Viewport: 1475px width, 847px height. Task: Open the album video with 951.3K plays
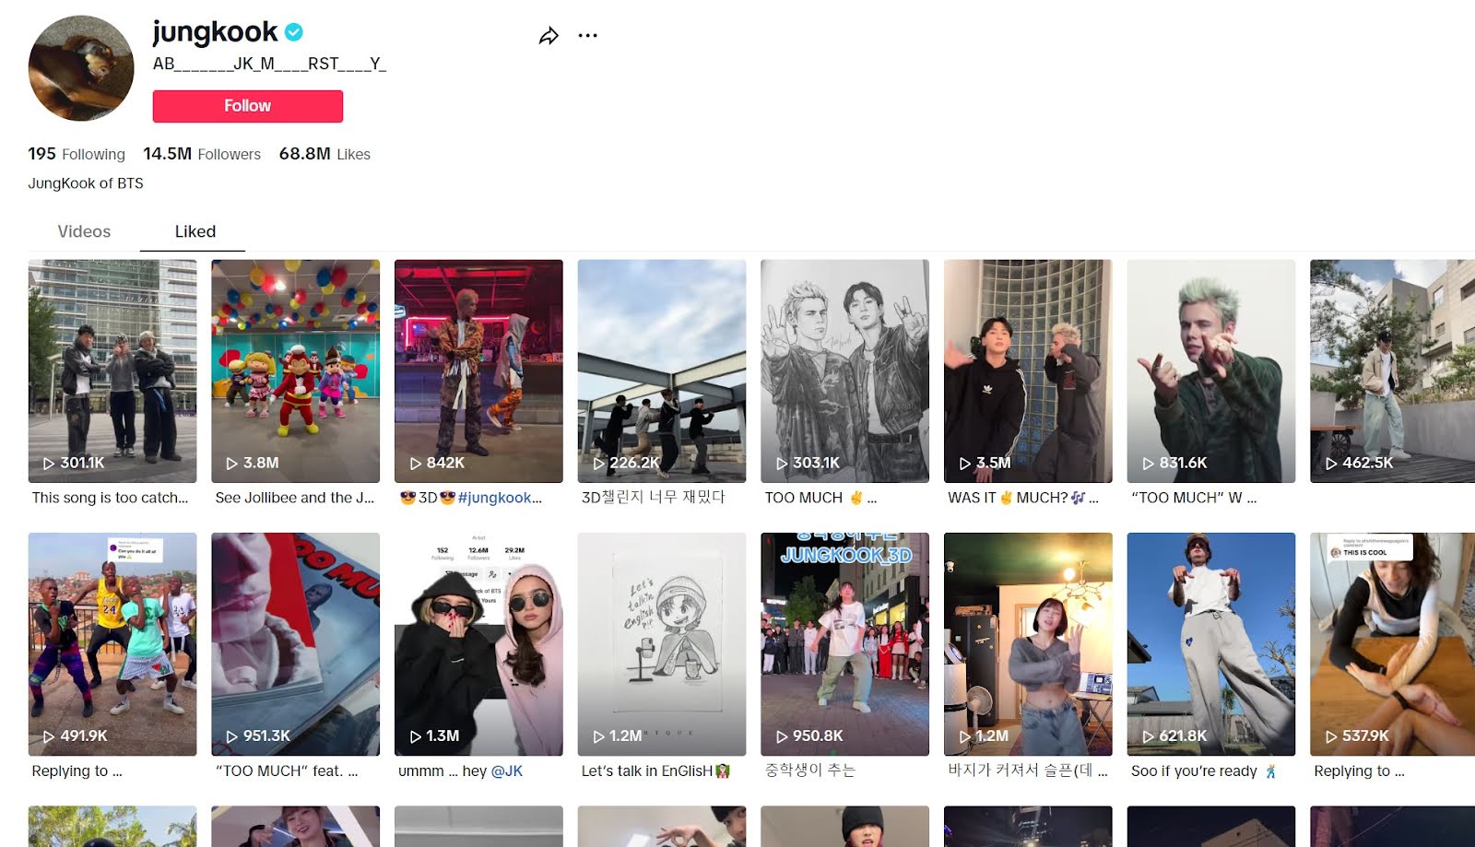coord(296,644)
